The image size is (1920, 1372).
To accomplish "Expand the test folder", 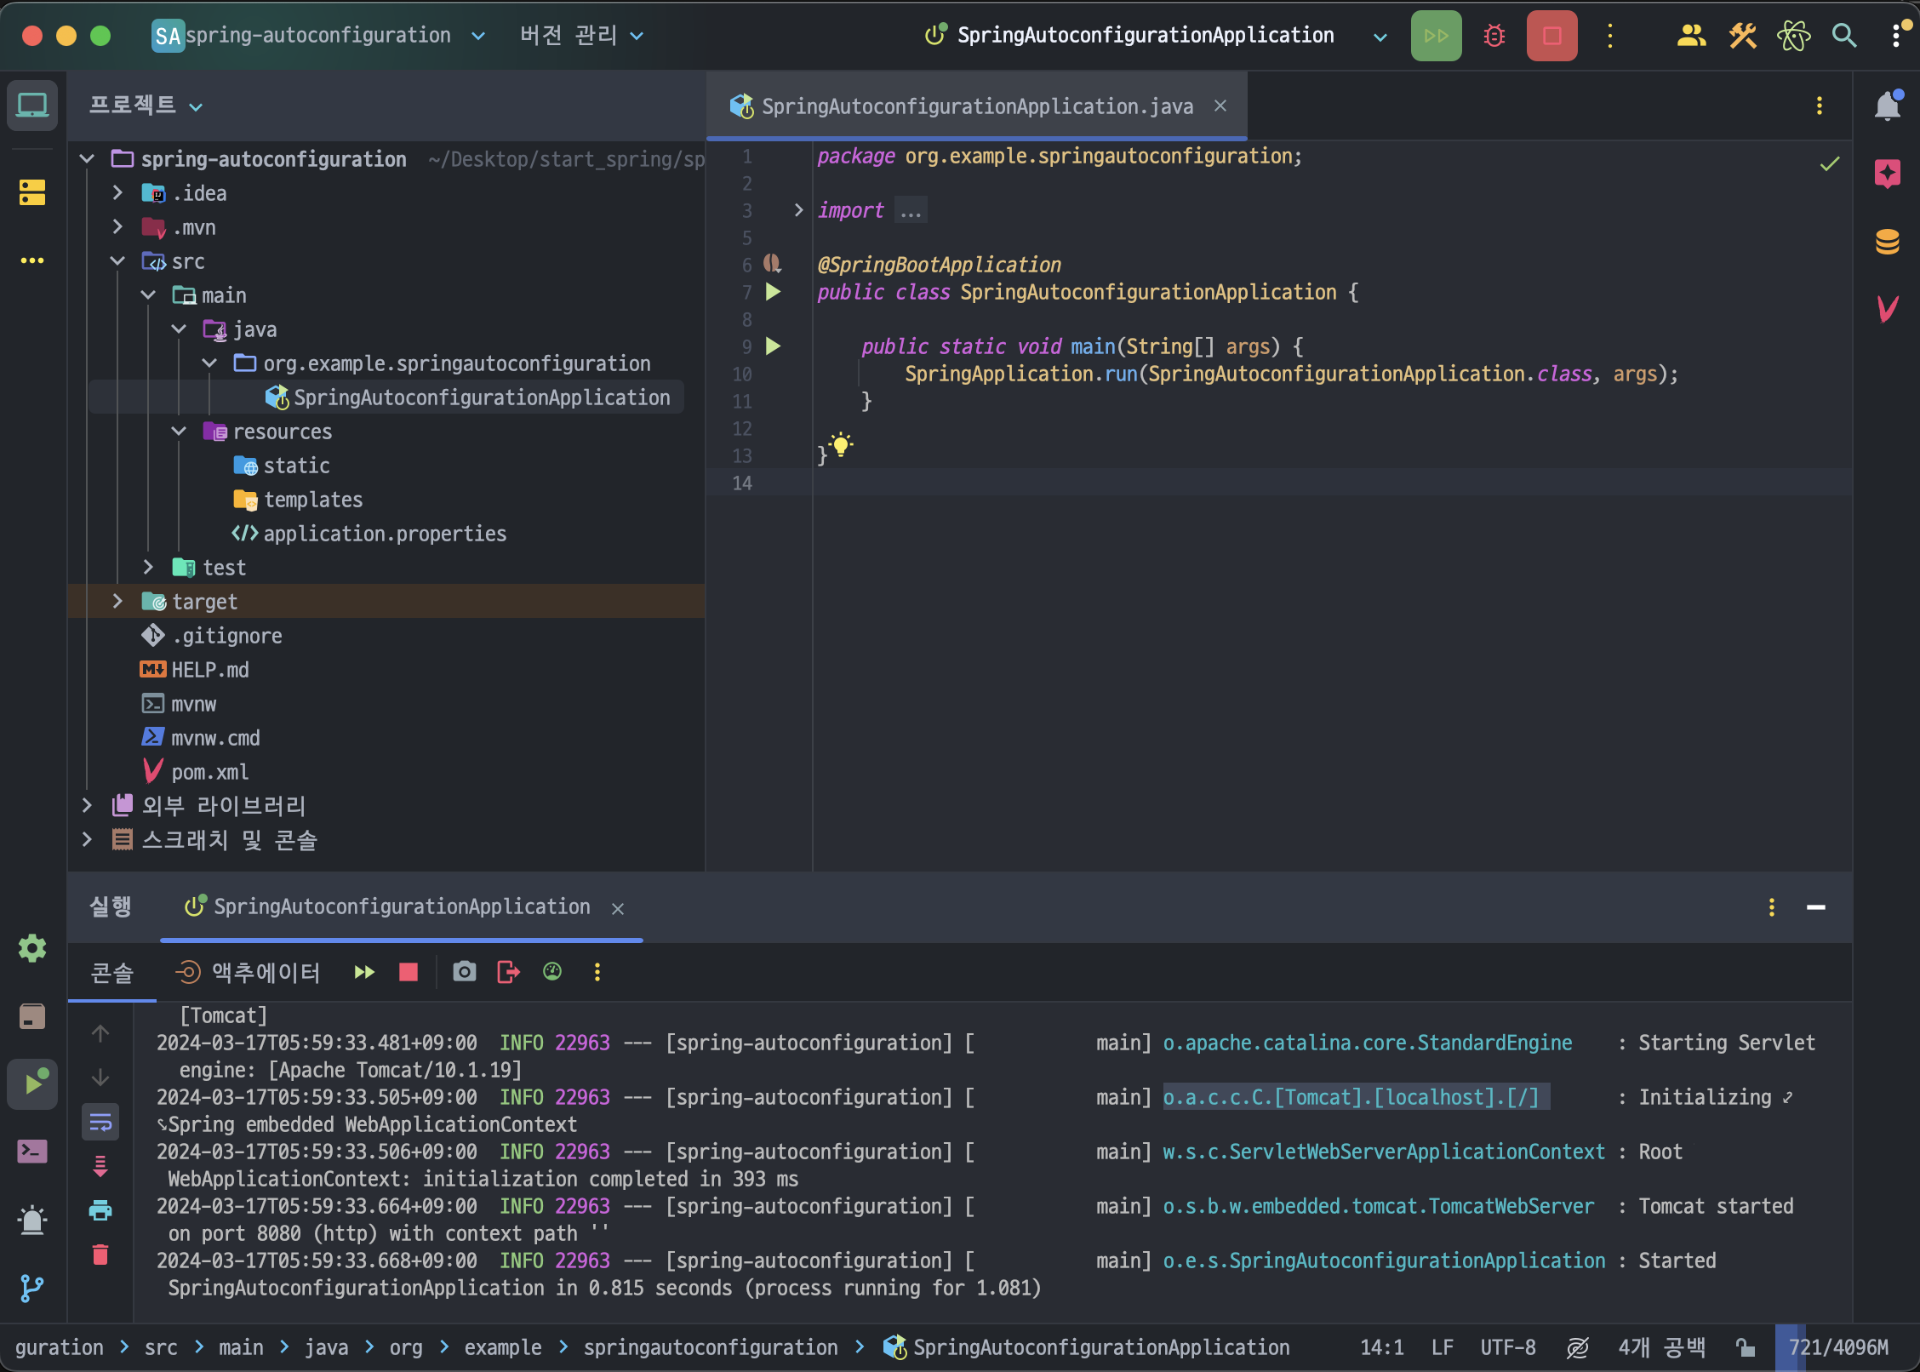I will (x=148, y=568).
